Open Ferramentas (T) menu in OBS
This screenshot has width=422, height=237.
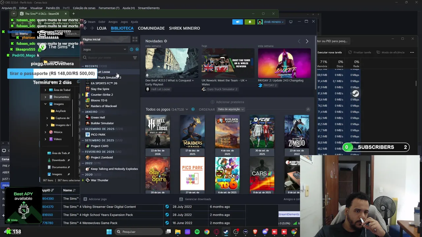click(109, 8)
